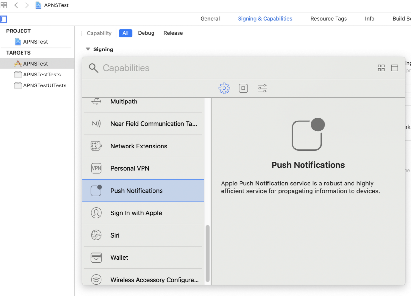The image size is (411, 296).
Task: Open the Info tab
Action: pyautogui.click(x=370, y=19)
